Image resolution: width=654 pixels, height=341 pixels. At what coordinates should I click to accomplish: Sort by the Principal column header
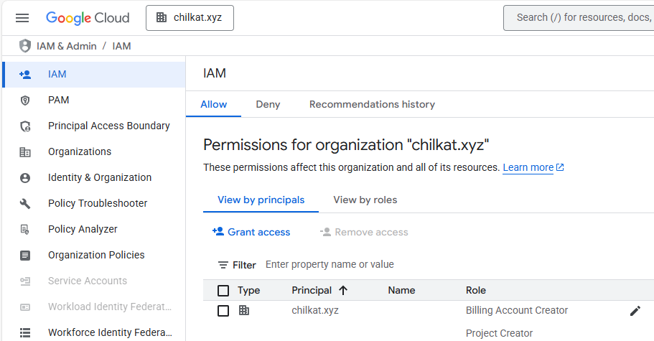click(312, 291)
